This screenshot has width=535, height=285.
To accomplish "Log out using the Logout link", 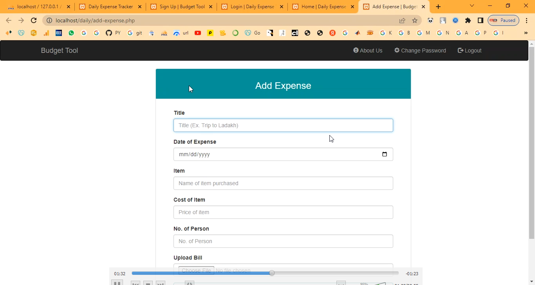I will [470, 51].
